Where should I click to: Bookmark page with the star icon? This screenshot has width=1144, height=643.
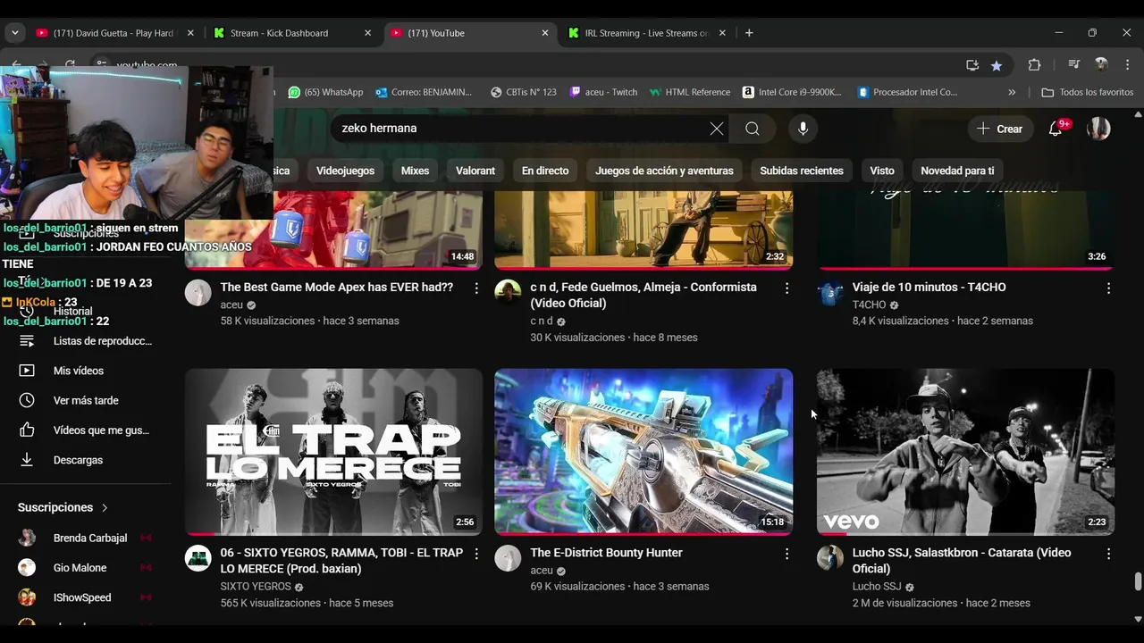(996, 65)
